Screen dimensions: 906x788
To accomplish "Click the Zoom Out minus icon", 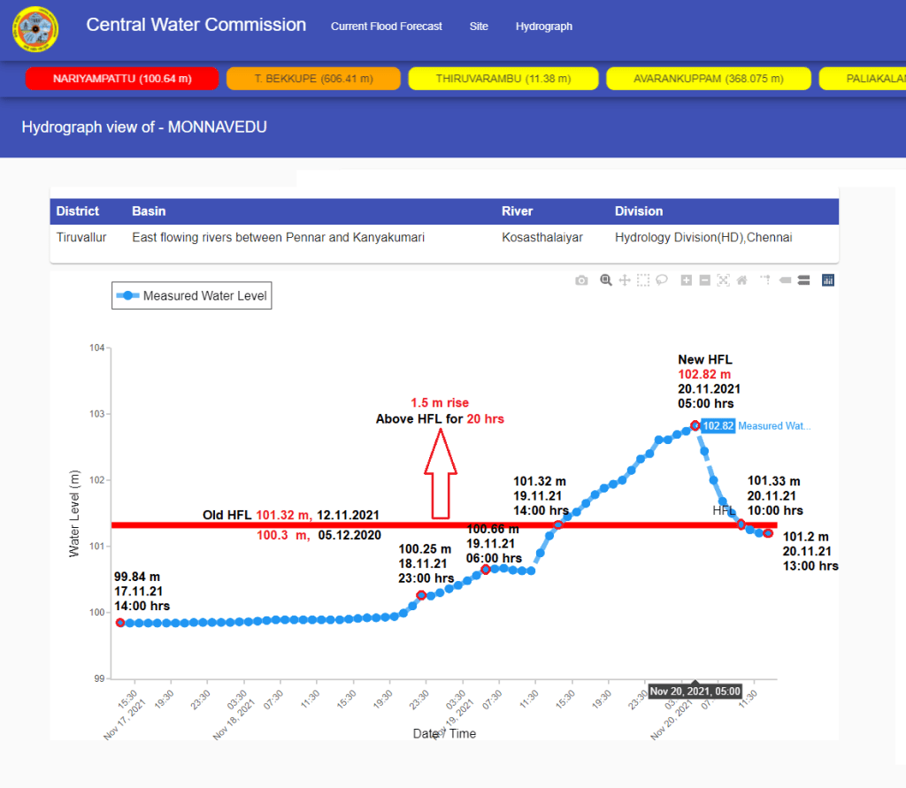I will 705,280.
